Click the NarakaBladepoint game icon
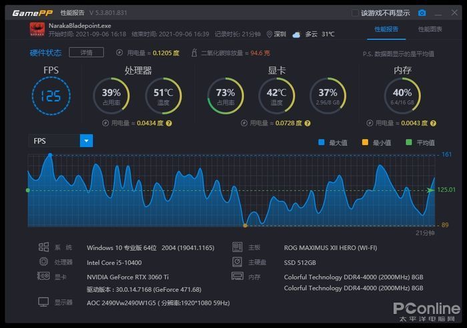Screen dimensions: 467x328 pos(37,29)
